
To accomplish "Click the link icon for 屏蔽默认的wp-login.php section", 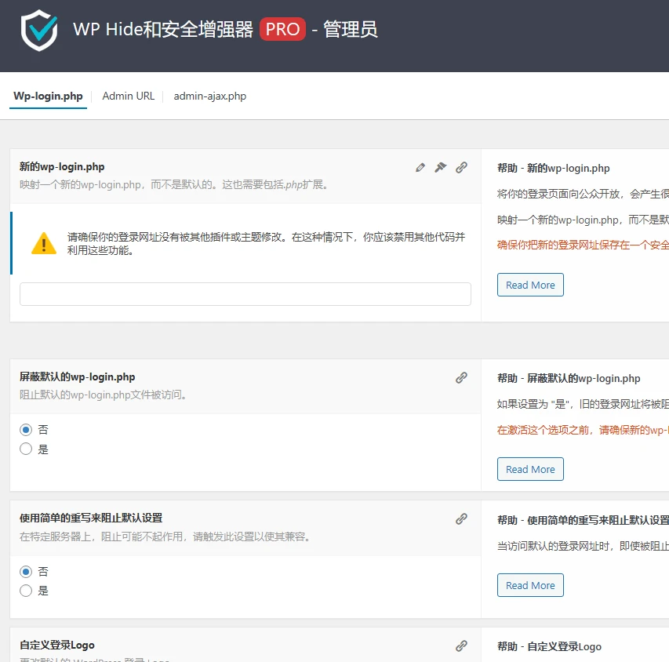I will click(461, 378).
